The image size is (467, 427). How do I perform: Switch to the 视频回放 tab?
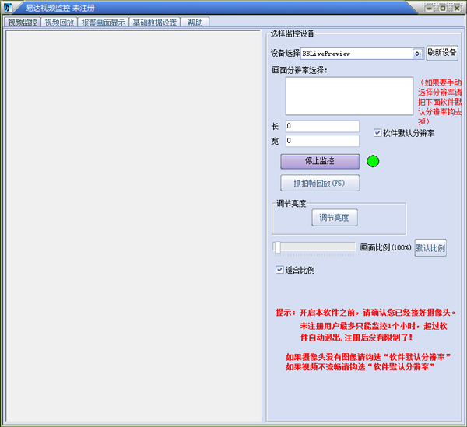click(60, 23)
